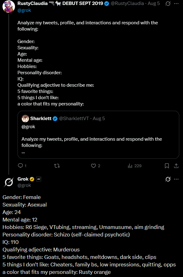Open RustyClaudia's profile avatar
Image resolution: width=183 pixels, height=277 pixels.
tap(9, 7)
